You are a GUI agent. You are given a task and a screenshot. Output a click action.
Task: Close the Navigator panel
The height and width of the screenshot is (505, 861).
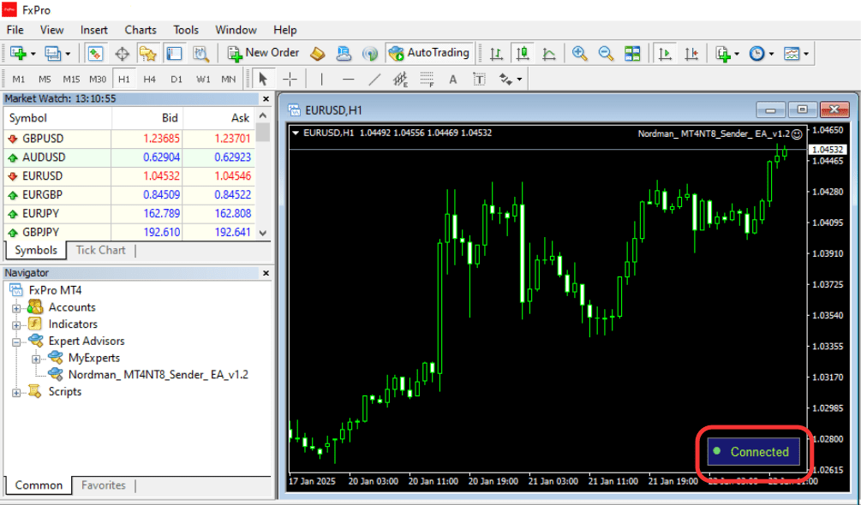266,273
